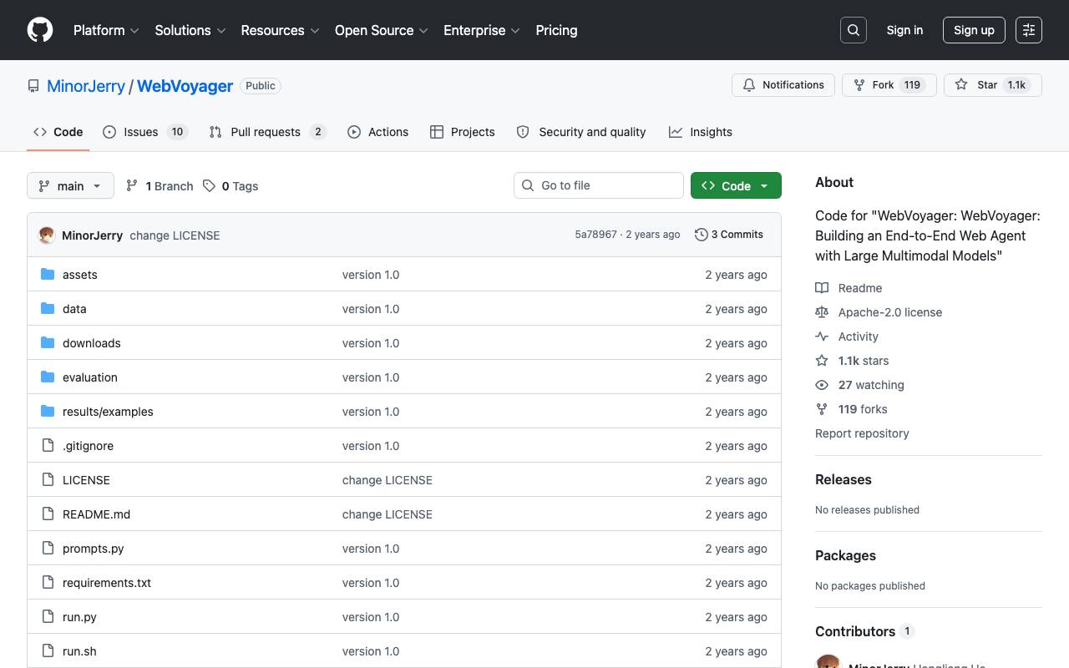Viewport: 1069px width, 668px height.
Task: Open commit hash 5a78967
Action: 596,235
